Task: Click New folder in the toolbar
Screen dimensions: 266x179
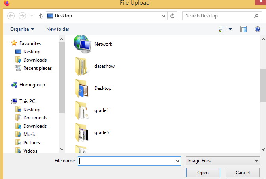Action: 58,29
